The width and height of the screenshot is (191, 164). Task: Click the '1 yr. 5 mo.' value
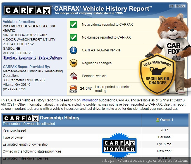point(164,144)
